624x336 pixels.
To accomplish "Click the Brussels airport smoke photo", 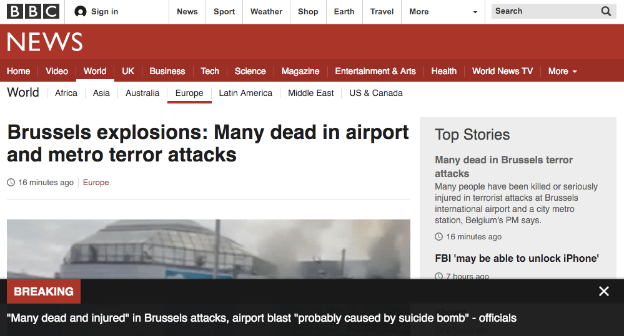I will (208, 249).
